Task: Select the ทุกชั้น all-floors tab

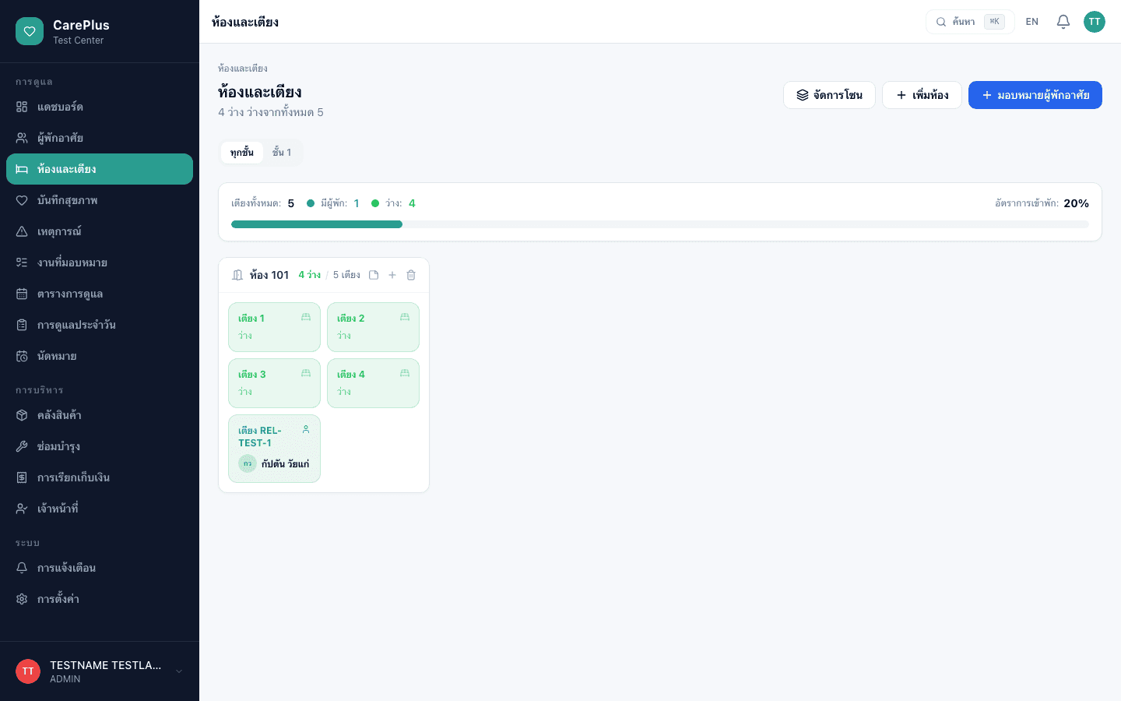Action: tap(242, 153)
